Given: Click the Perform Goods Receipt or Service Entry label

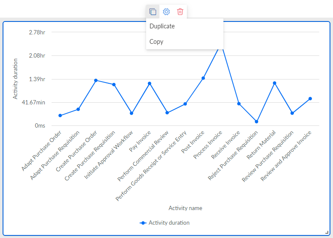Looking at the screenshot, I should pos(151,165).
